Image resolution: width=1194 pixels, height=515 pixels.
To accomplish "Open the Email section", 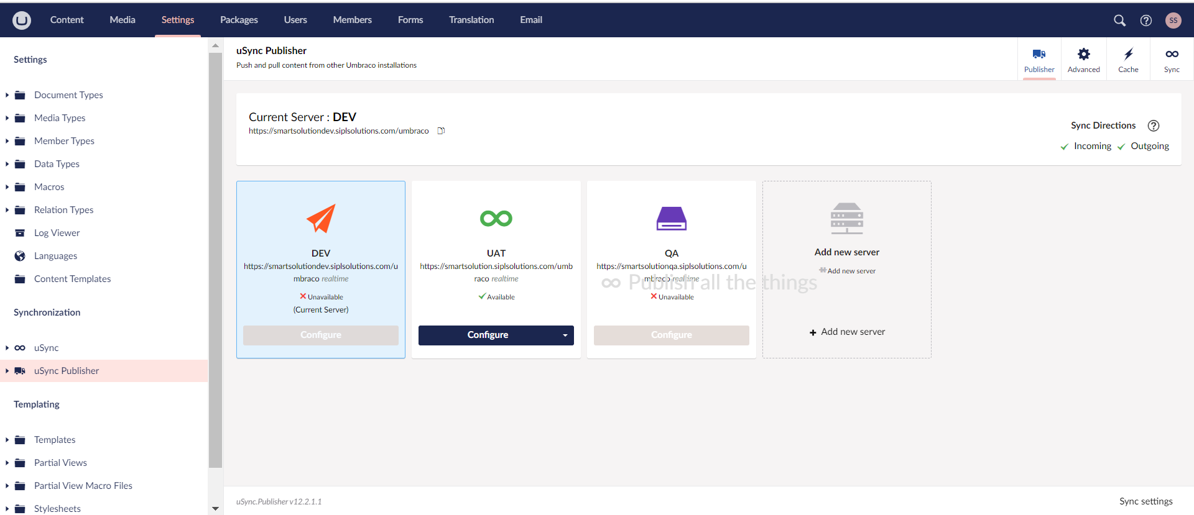I will [531, 20].
